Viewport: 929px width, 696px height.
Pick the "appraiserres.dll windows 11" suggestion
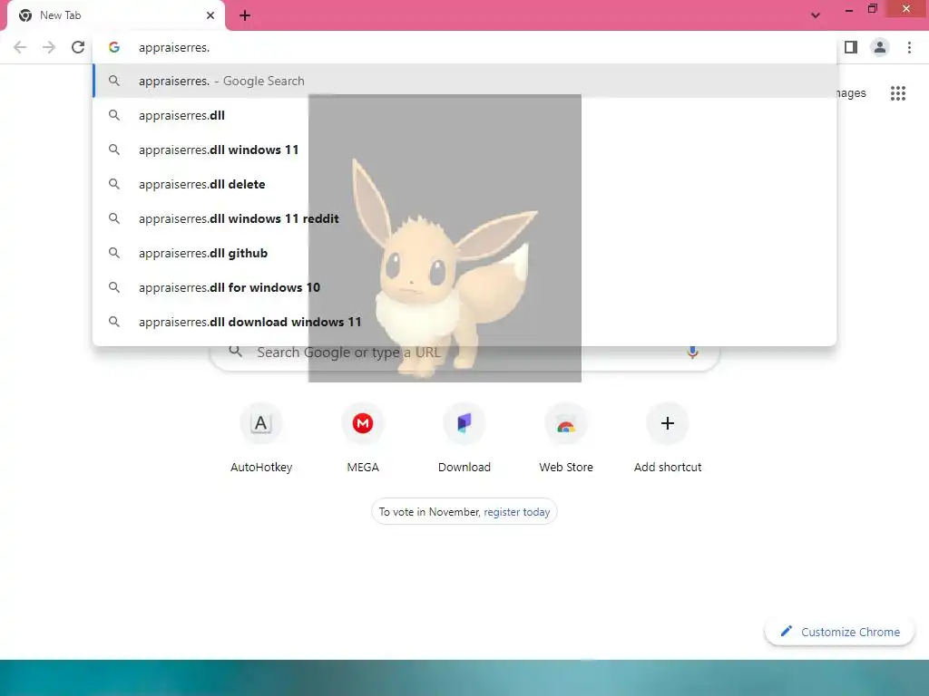465,150
